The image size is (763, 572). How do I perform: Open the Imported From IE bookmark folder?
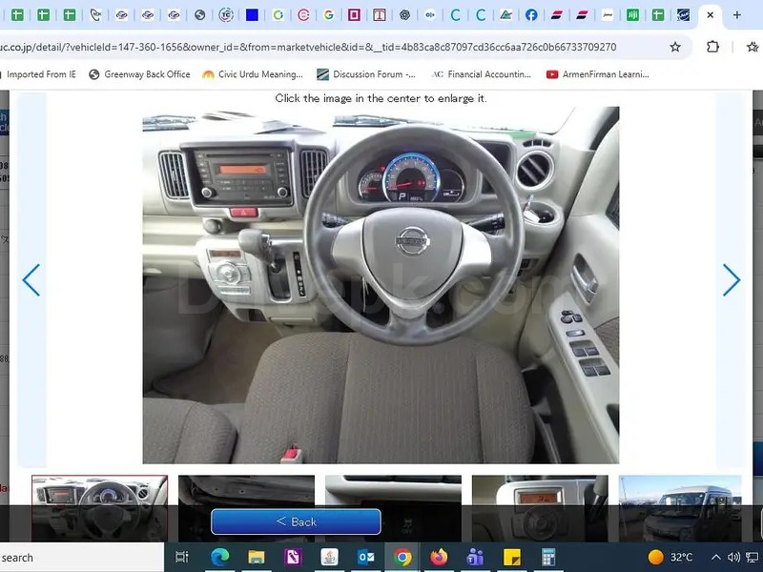[39, 74]
